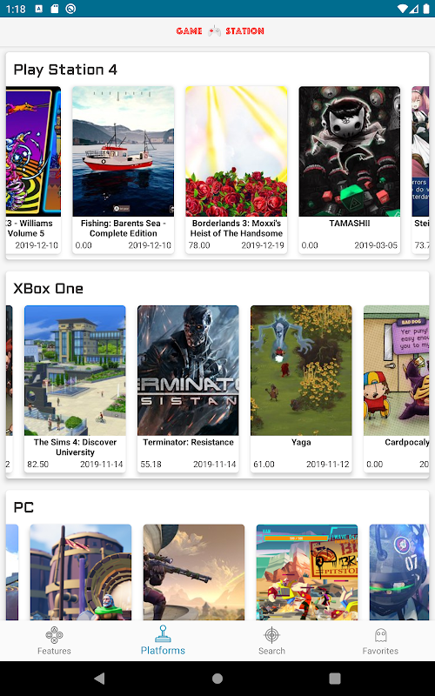435x696 pixels.
Task: Open the Fishing: Barents Sea game card
Action: click(x=124, y=170)
